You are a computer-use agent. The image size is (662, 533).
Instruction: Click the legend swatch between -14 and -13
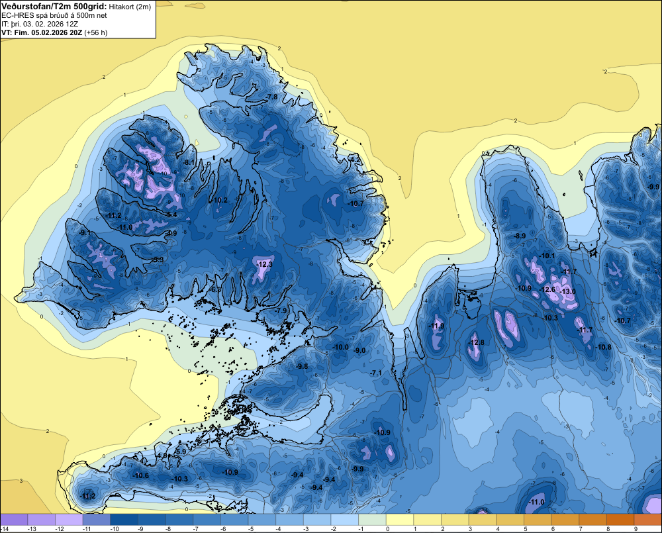(14, 520)
